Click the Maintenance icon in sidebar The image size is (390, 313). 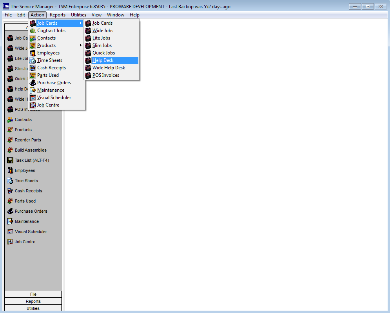click(x=11, y=221)
